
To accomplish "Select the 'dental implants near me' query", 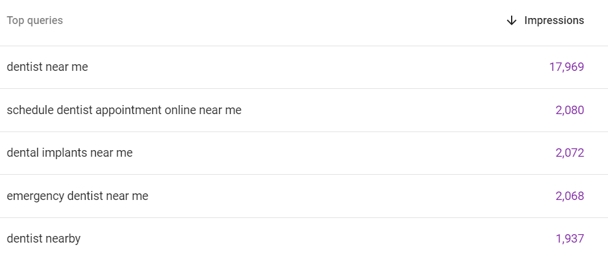I will coord(70,153).
